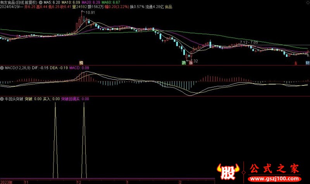
Task: Click the 7.12-7.05 price annotation
Action: [249, 42]
